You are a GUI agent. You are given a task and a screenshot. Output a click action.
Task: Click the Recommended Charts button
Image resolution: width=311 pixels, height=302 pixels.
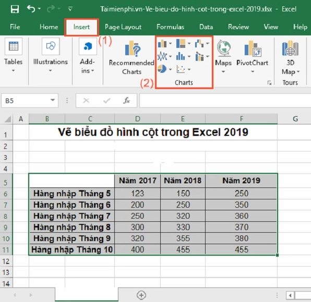131,57
